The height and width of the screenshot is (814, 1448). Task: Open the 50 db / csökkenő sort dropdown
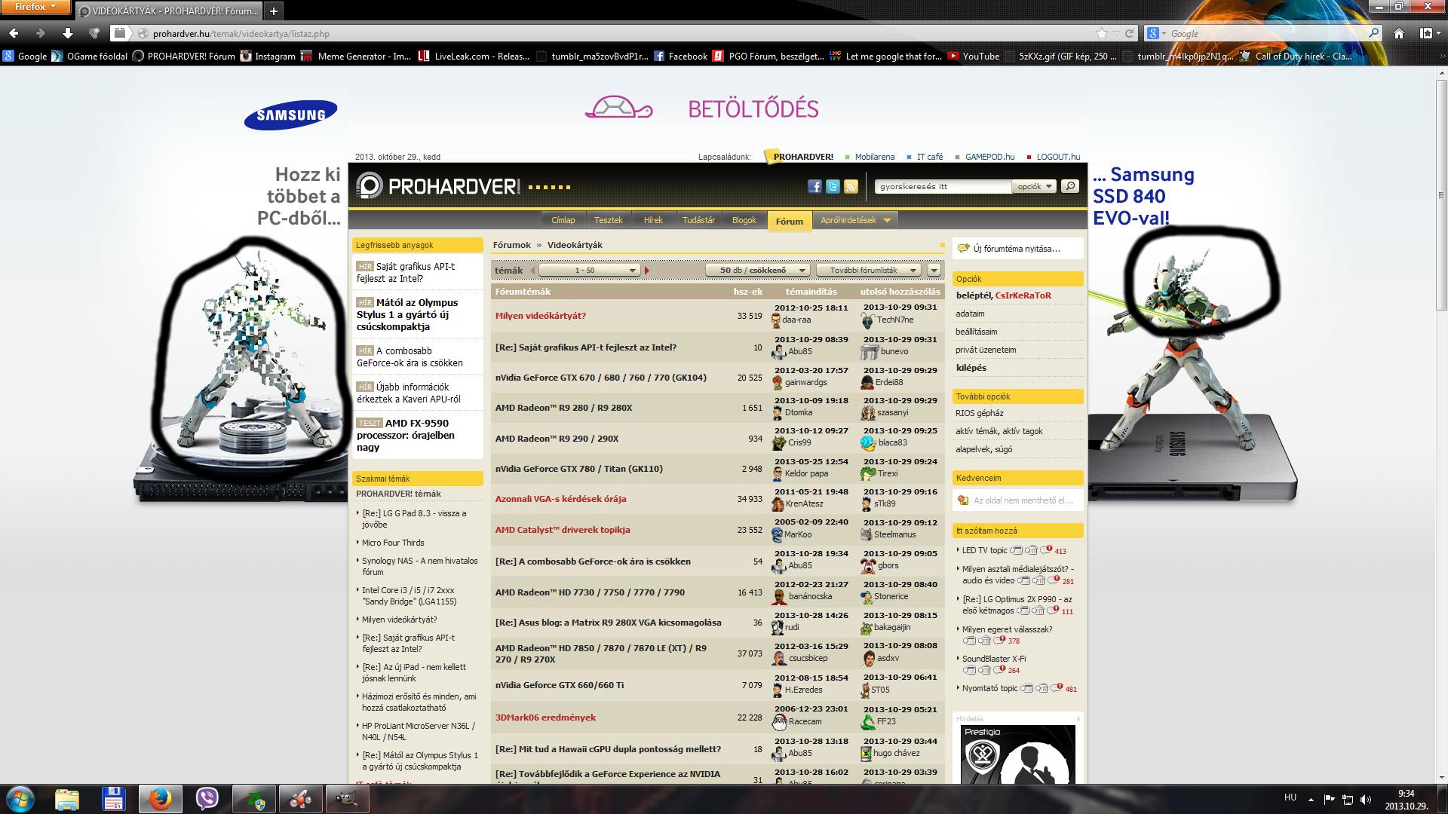tap(758, 270)
